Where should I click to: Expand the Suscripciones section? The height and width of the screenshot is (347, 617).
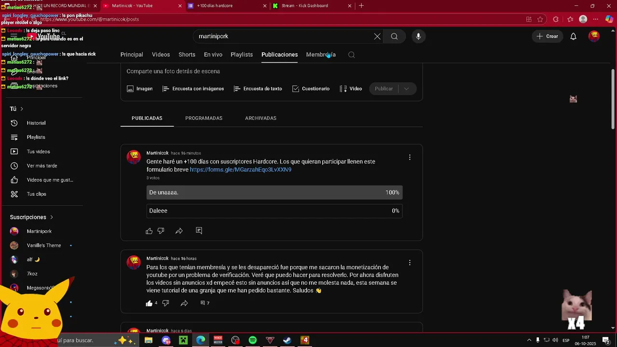point(52,217)
